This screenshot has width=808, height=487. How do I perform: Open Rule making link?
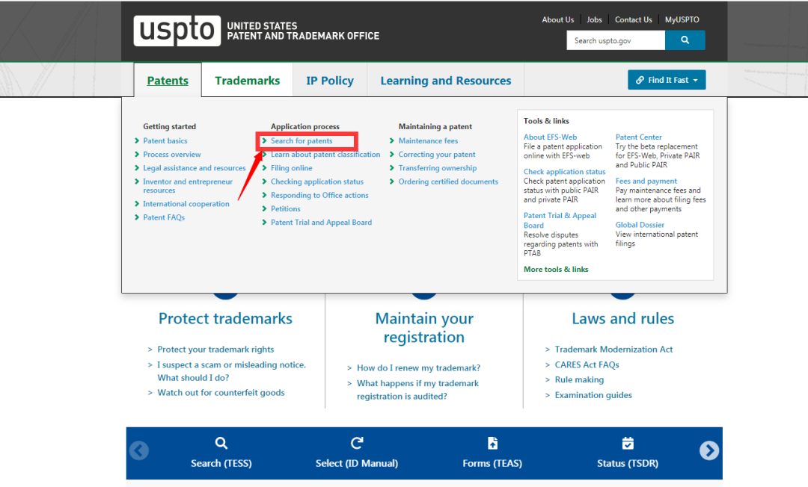pyautogui.click(x=578, y=379)
